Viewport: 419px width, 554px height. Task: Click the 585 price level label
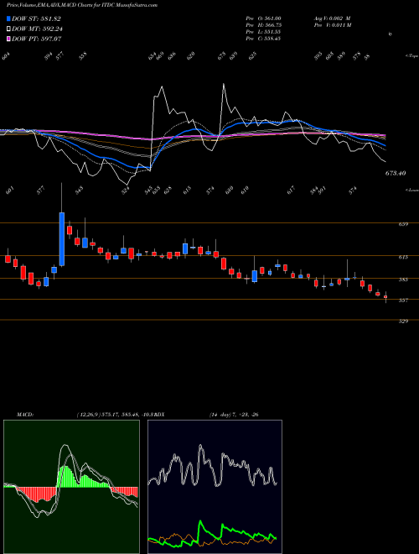[x=403, y=280]
